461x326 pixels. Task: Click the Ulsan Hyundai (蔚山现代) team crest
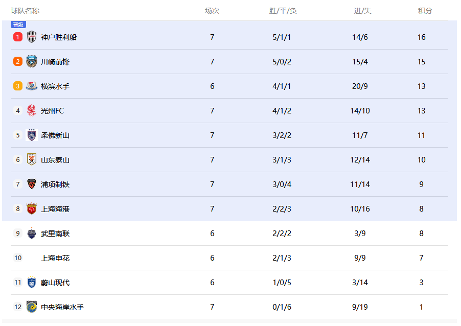[x=32, y=282]
